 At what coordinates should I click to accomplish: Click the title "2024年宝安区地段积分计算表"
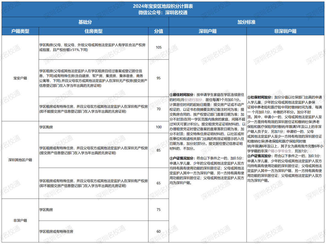pyautogui.click(x=163, y=6)
